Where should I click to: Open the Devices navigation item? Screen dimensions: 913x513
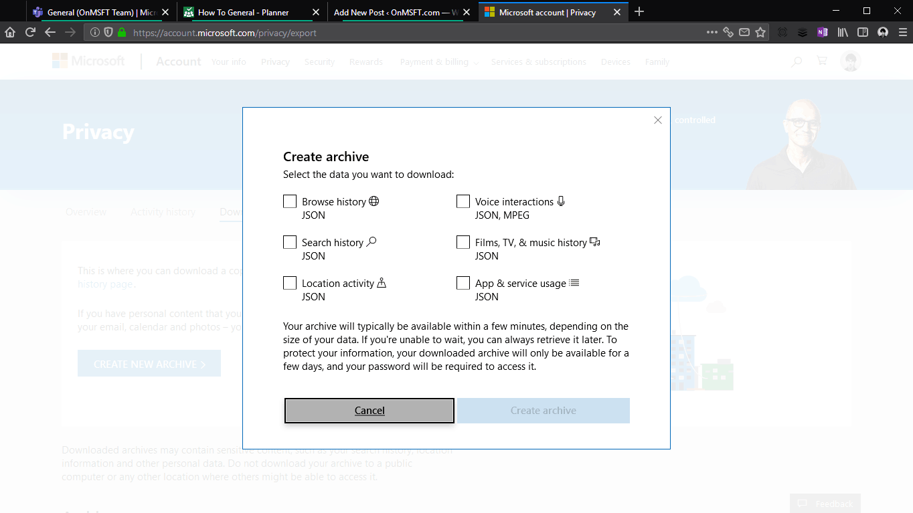[x=616, y=62]
